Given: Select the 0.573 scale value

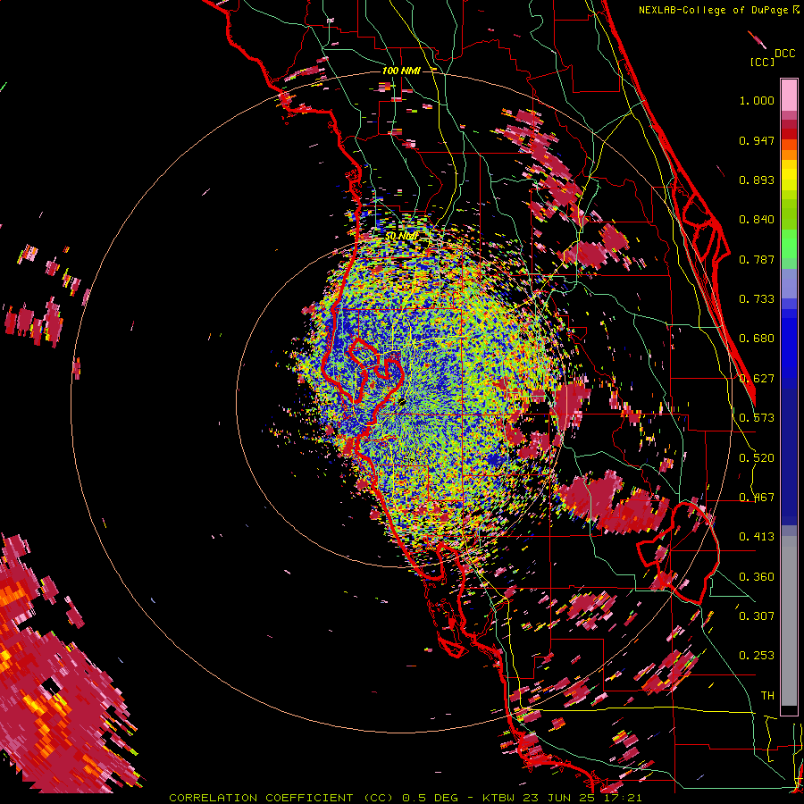Looking at the screenshot, I should coord(757,418).
